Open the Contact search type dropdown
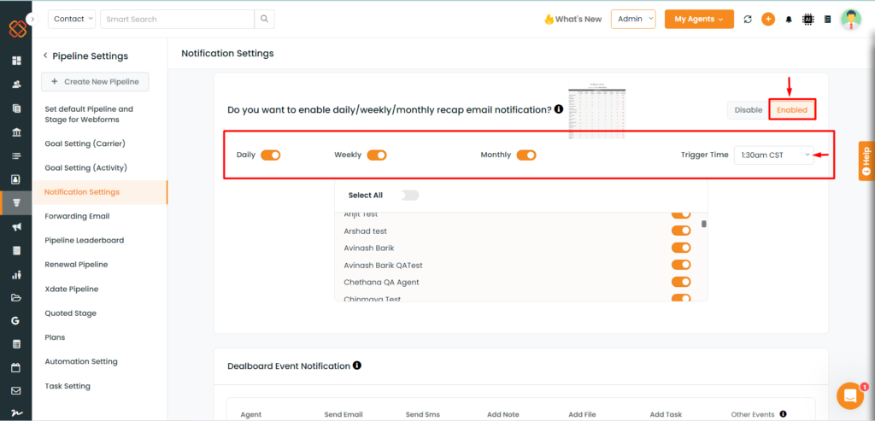This screenshot has width=875, height=421. coord(72,19)
